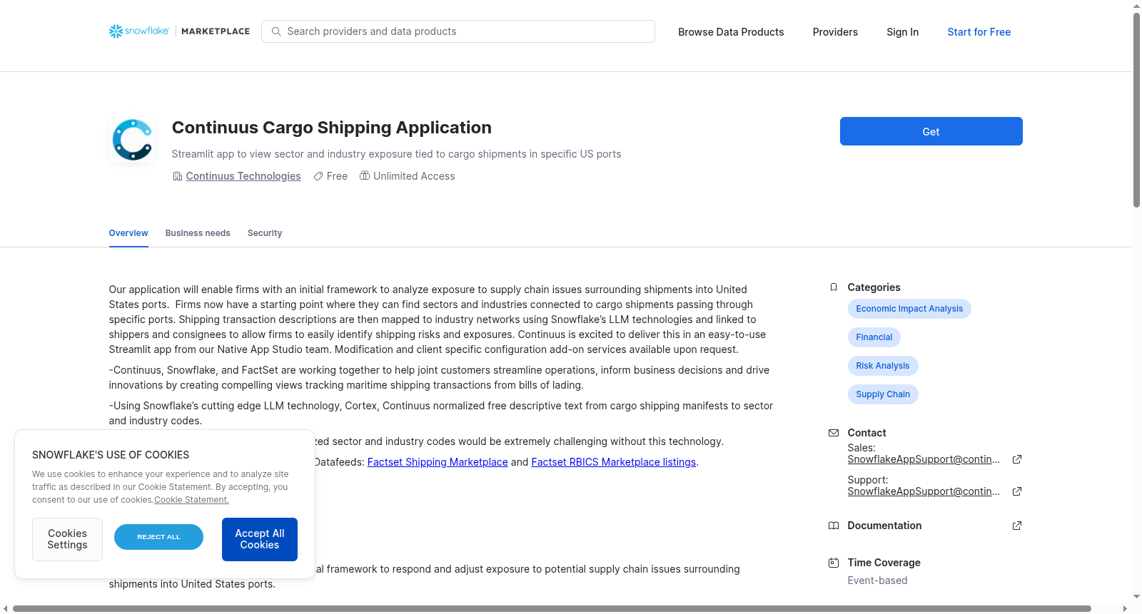Click the Categories bookmark icon
The width and height of the screenshot is (1142, 614).
point(834,287)
